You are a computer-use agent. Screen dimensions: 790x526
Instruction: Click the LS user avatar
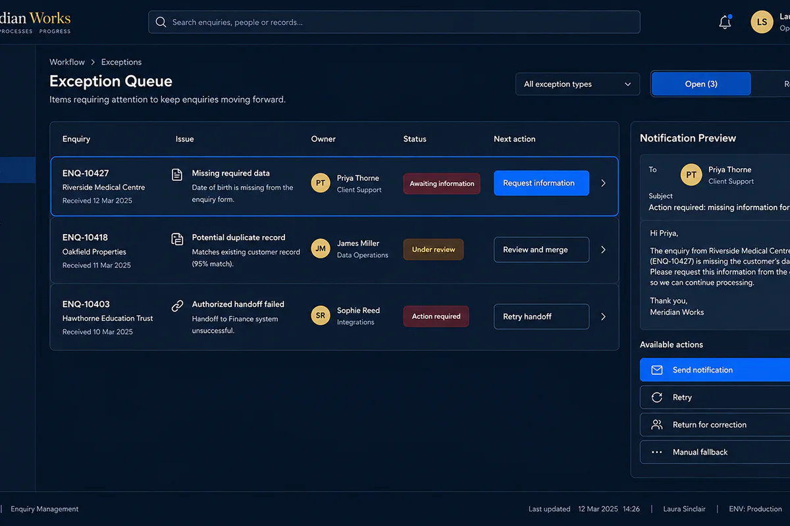[x=762, y=22]
